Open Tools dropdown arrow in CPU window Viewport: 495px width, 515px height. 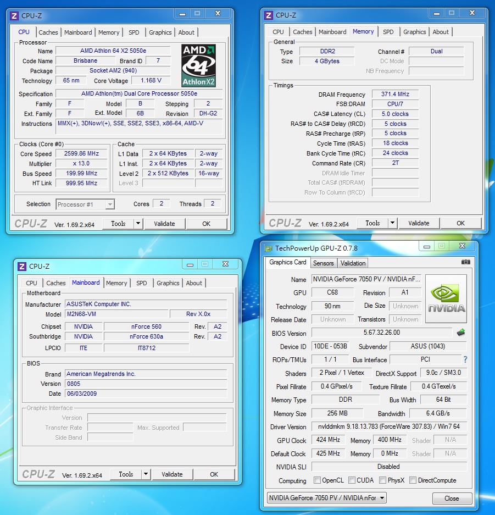coord(138,224)
